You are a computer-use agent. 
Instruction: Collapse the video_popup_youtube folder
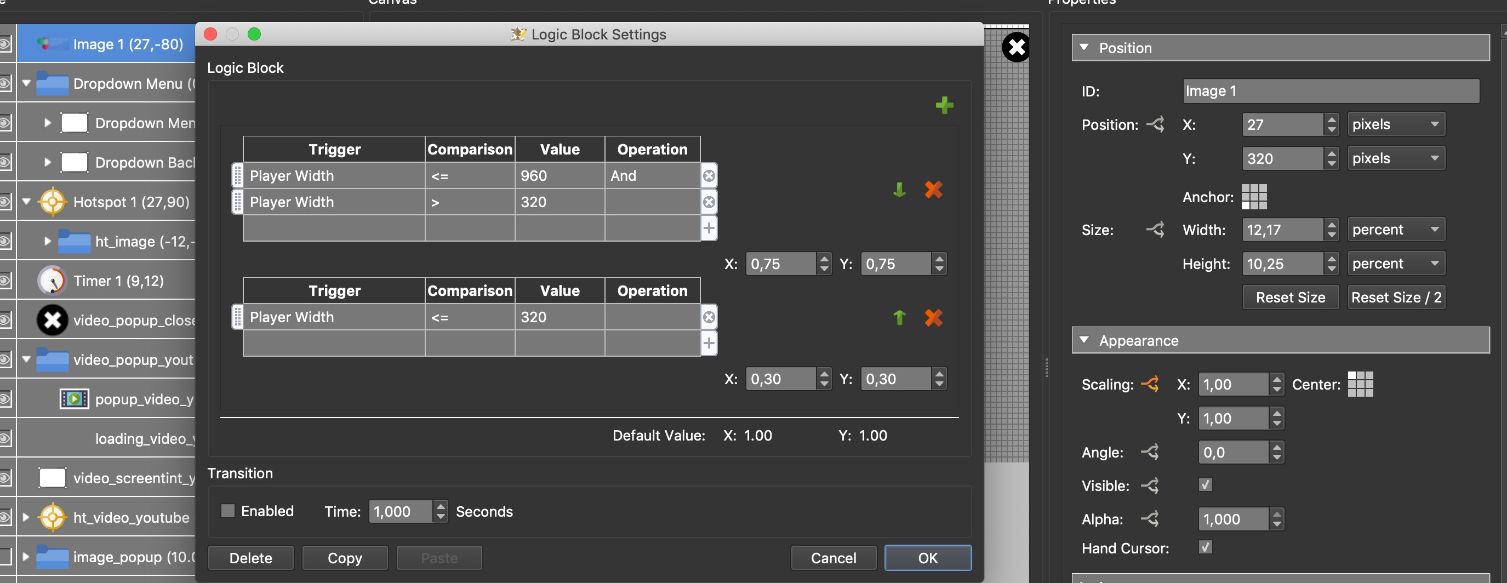coord(26,359)
